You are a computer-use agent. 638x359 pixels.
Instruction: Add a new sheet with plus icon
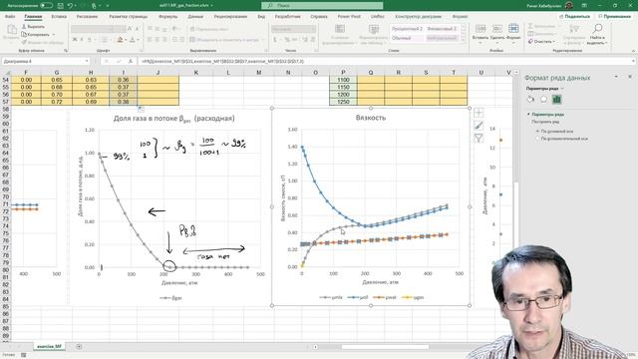79,346
